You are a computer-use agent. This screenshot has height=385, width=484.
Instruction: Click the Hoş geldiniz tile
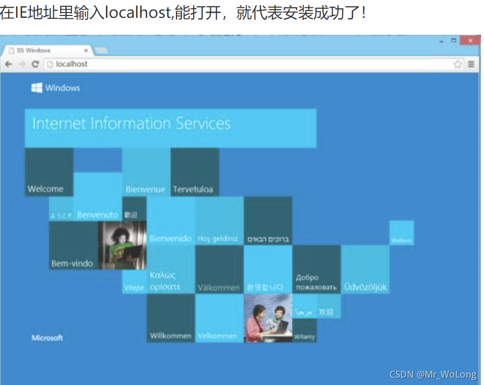coord(219,221)
